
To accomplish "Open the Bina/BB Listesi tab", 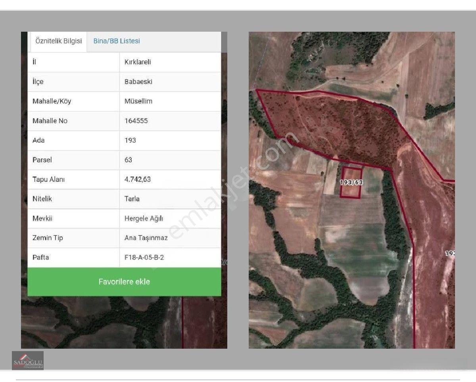I will click(x=117, y=41).
